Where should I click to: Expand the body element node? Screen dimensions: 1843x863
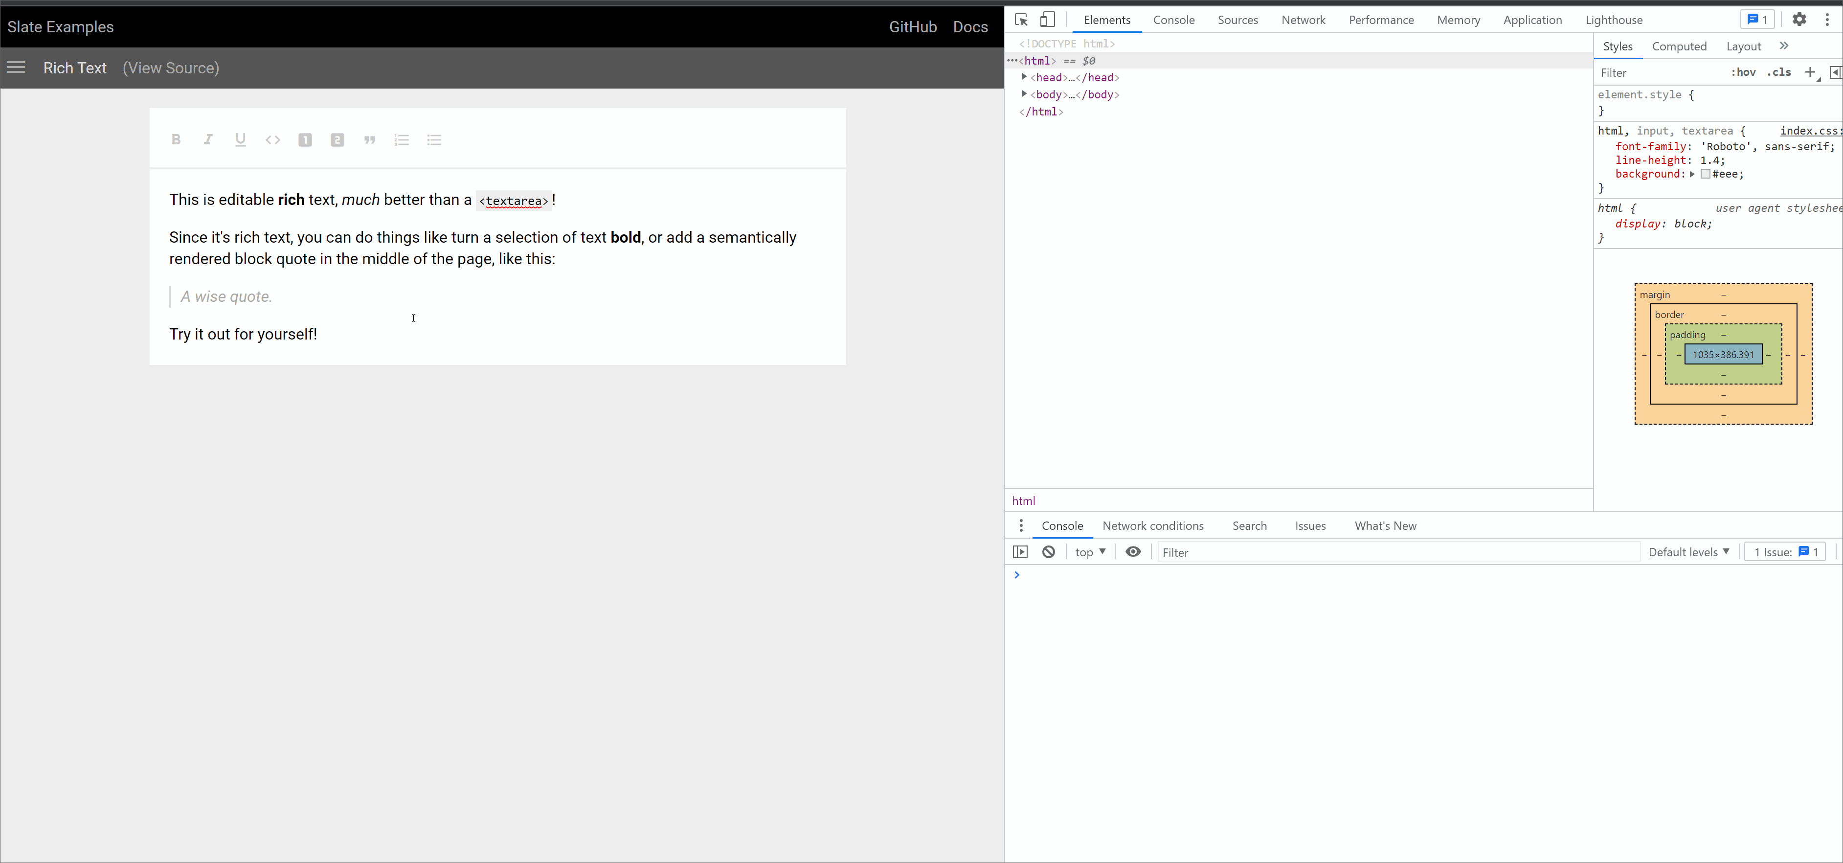click(1024, 94)
